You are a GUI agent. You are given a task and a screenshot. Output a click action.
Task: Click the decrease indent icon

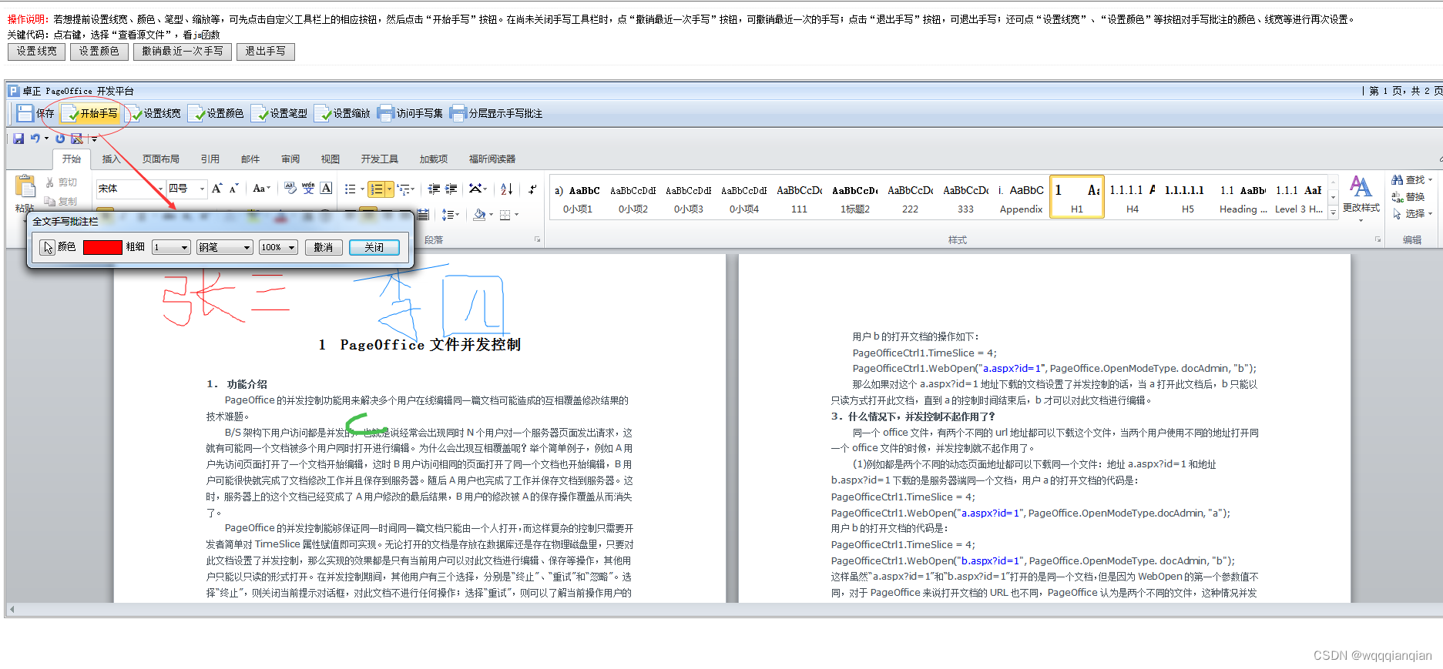[x=434, y=189]
